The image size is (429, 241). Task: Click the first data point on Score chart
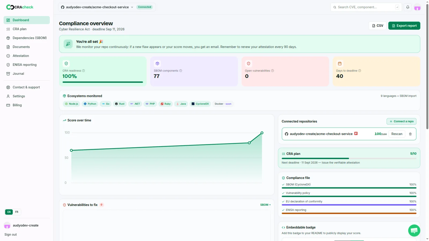click(x=71, y=150)
